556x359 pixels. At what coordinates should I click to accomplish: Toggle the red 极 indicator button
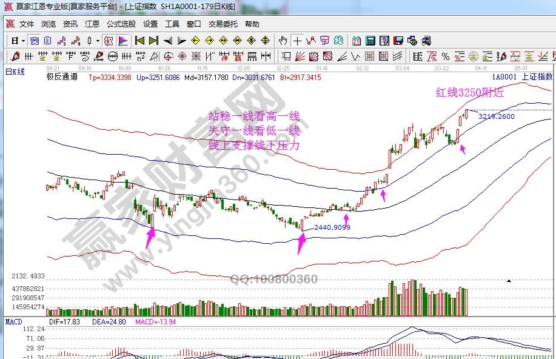click(108, 41)
